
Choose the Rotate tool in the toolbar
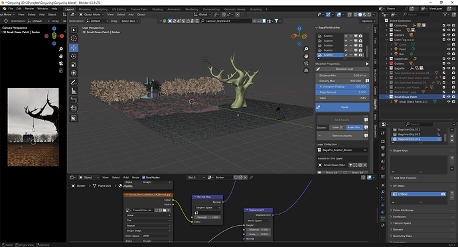(74, 56)
